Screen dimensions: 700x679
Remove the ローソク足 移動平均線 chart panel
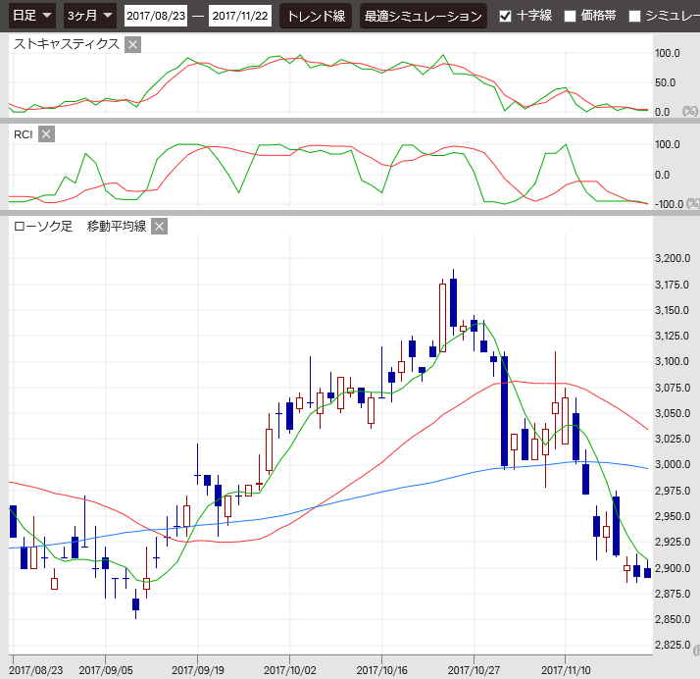tap(160, 227)
